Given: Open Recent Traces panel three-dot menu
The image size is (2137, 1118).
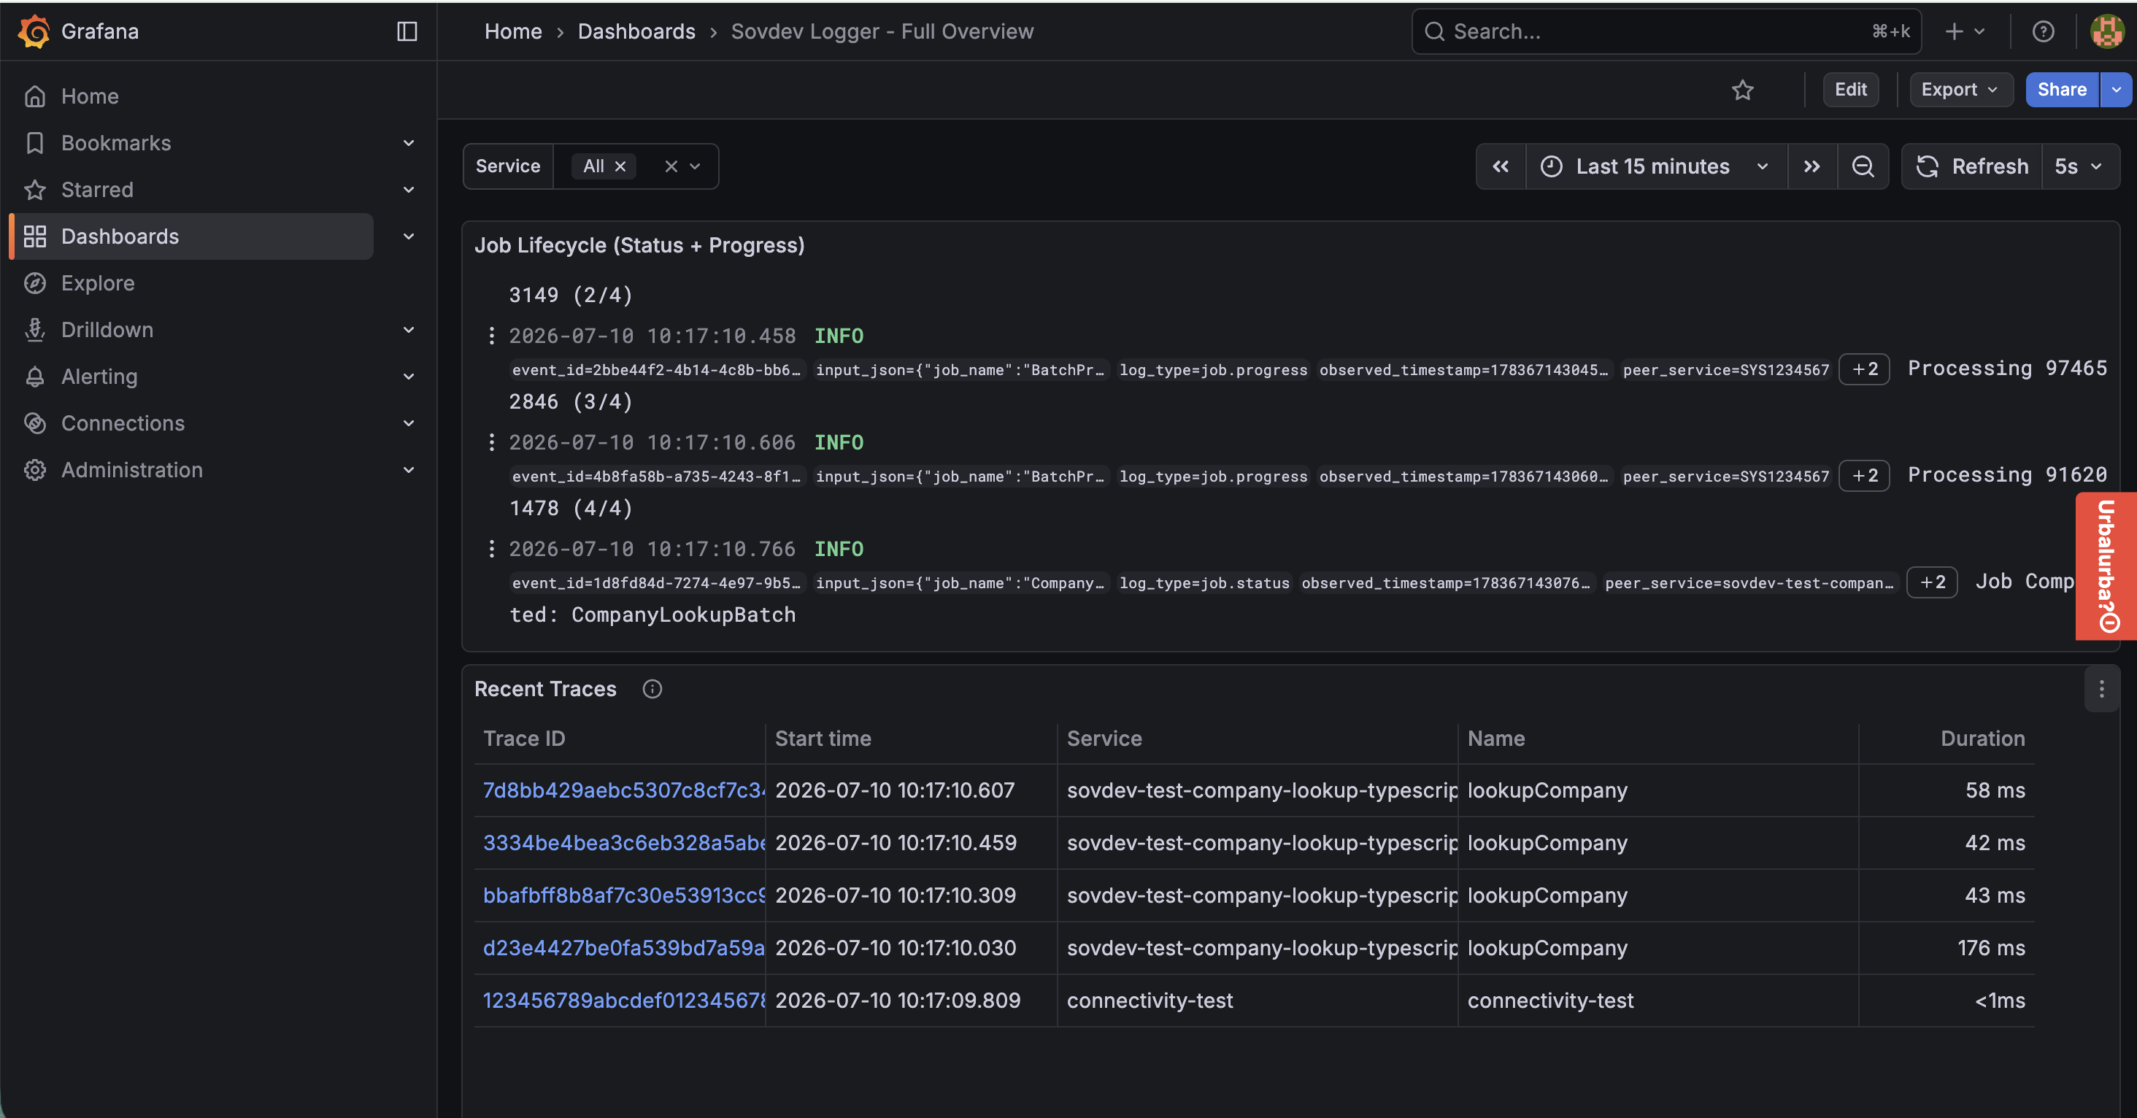Looking at the screenshot, I should 2101,689.
